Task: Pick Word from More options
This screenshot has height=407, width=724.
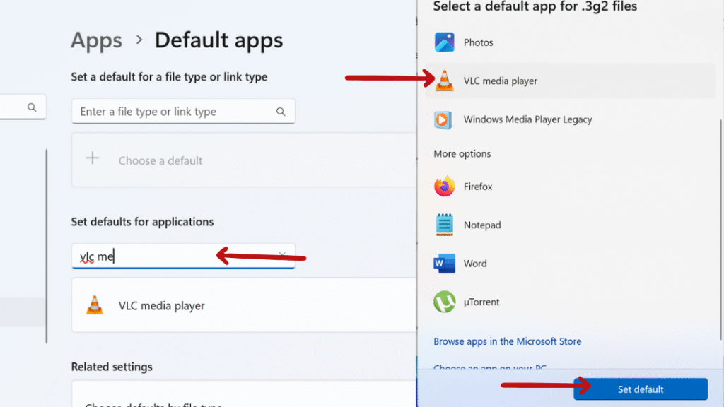Action: tap(570, 263)
